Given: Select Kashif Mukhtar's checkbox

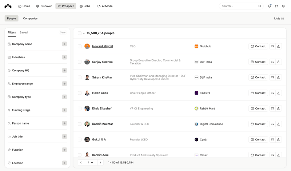Looking at the screenshot, I should click(80, 124).
